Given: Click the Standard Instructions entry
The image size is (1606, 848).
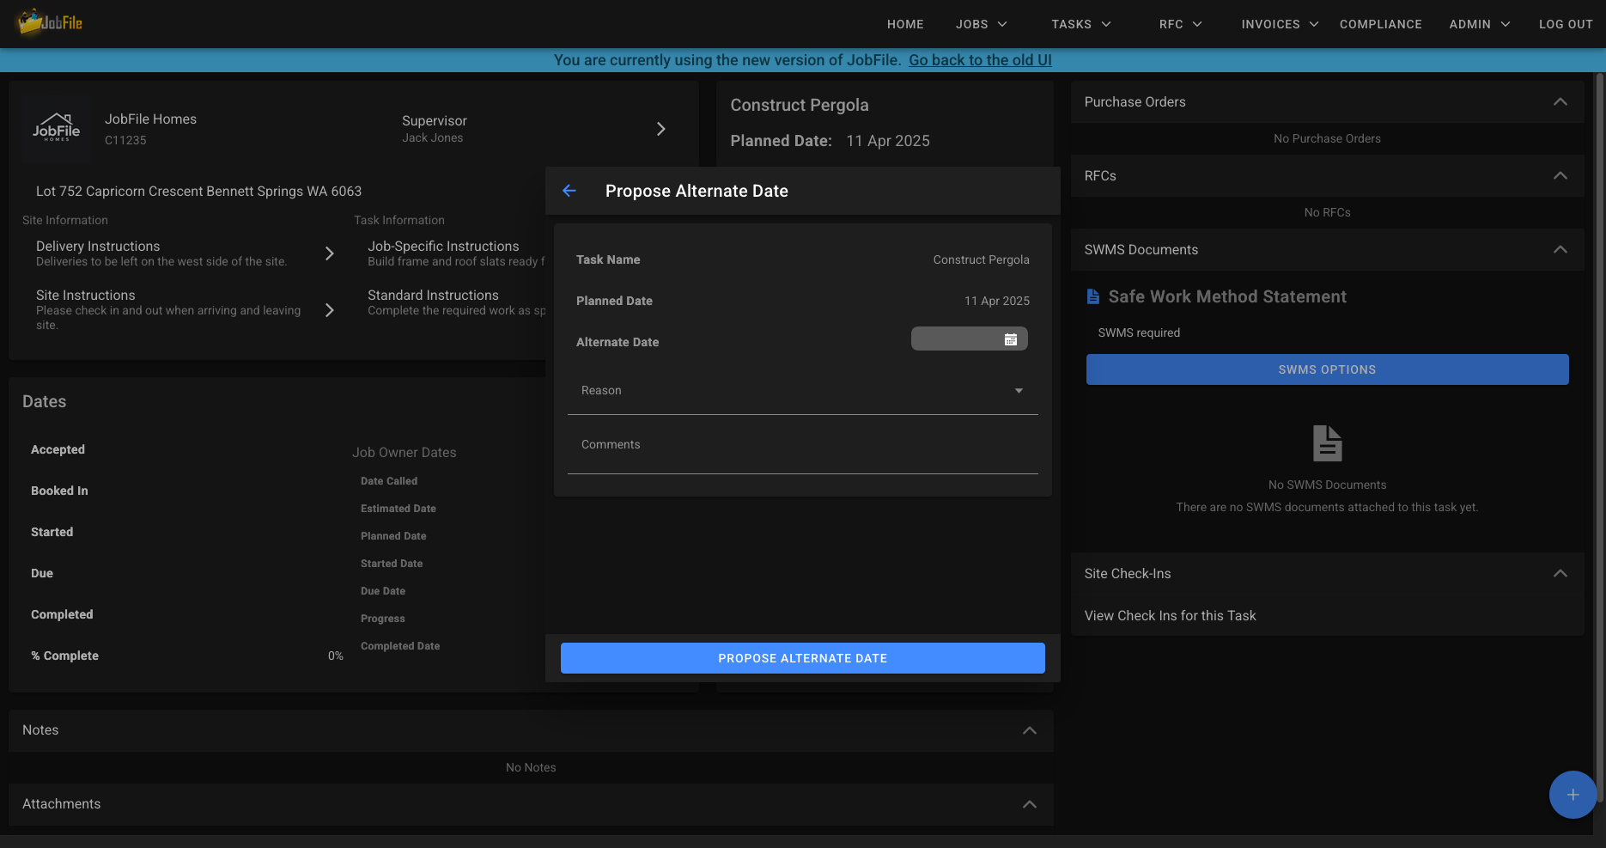Looking at the screenshot, I should click(456, 302).
